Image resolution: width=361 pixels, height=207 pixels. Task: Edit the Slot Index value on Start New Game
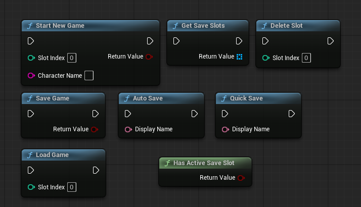[x=72, y=58]
